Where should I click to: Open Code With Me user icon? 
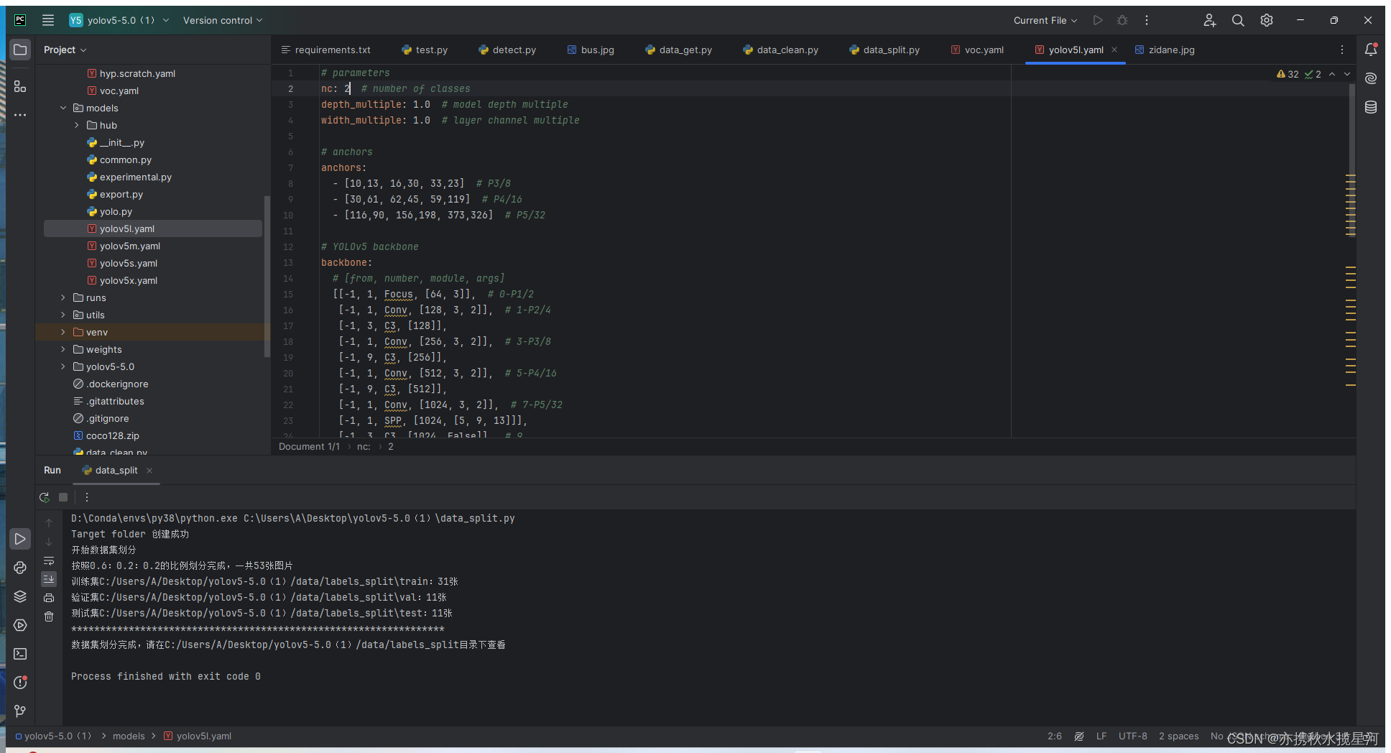click(x=1210, y=20)
